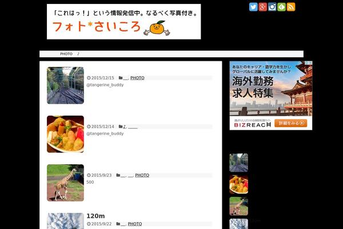Image resolution: width=343 pixels, height=229 pixels.
Task: Open the 120m post title
Action: [x=95, y=216]
